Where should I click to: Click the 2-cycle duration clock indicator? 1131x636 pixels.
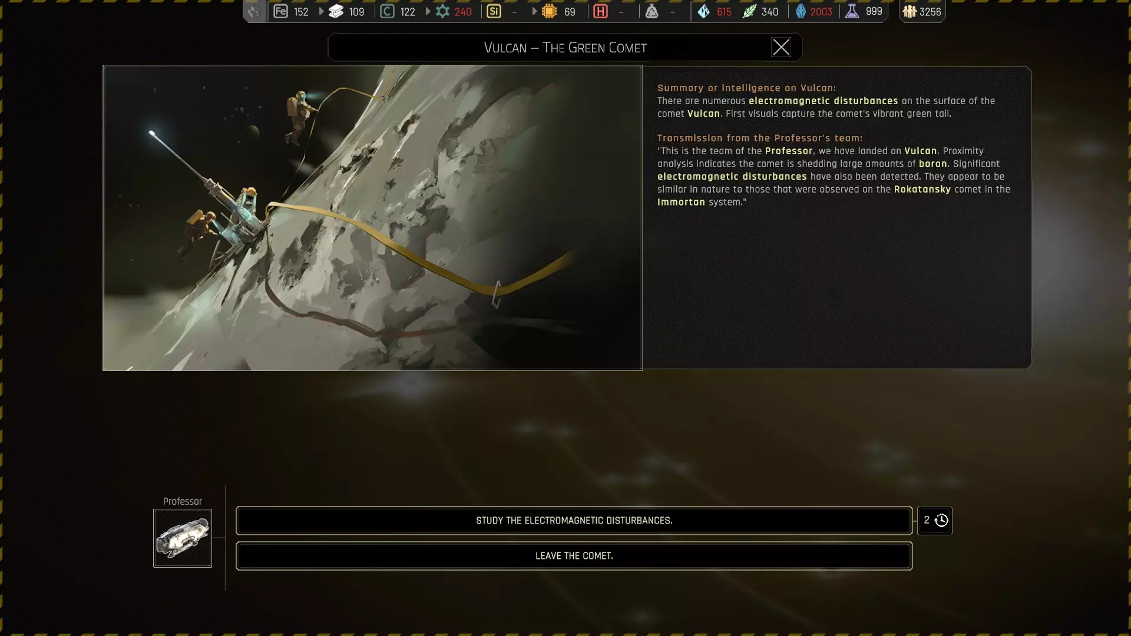pyautogui.click(x=935, y=521)
